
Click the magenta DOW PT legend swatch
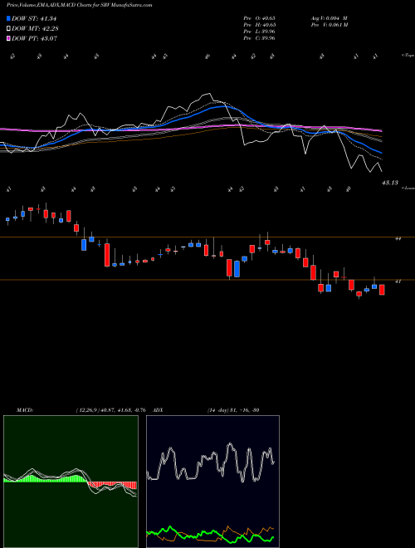click(x=8, y=38)
